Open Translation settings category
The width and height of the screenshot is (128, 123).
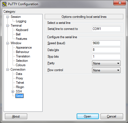coord(23,56)
